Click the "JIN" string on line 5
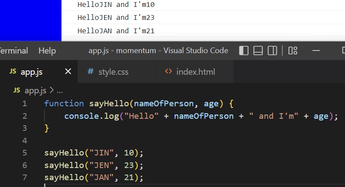Viewport: 345px width, 187px height. (x=102, y=153)
